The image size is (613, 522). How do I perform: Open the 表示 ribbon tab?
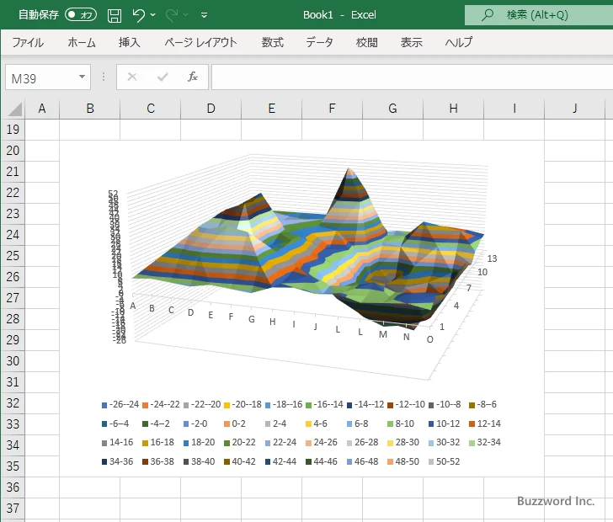411,42
